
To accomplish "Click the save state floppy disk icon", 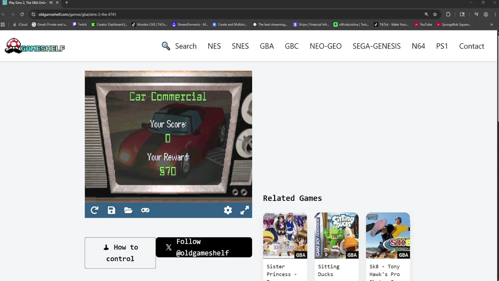I will [111, 210].
